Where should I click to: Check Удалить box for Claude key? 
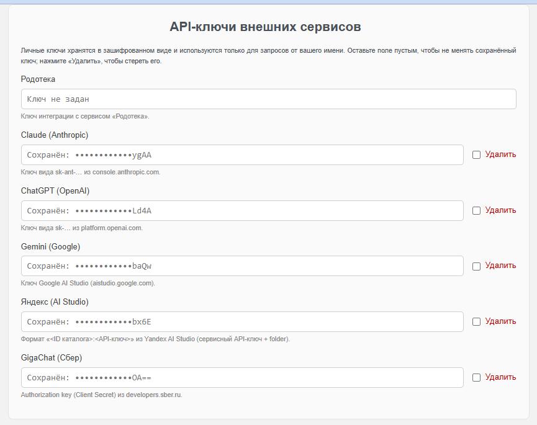476,154
